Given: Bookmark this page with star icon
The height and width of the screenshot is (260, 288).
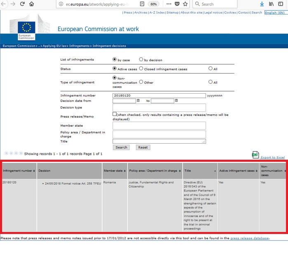Looking at the screenshot, I should coord(185,4).
